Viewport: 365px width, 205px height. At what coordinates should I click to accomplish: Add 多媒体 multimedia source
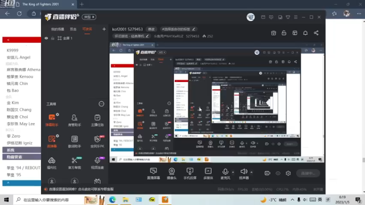(208, 174)
